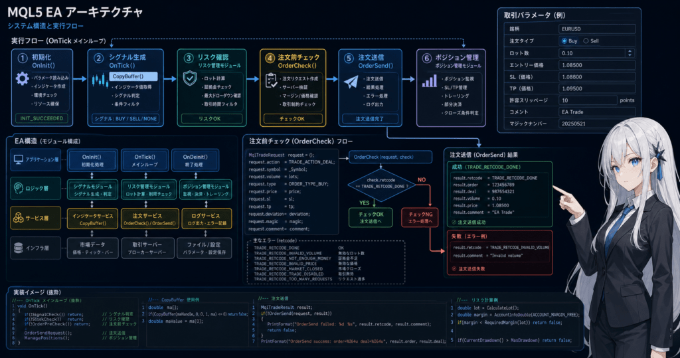680x358 pixels.
Task: Click the check icon beside 注文送信成功
Action: pos(454,223)
